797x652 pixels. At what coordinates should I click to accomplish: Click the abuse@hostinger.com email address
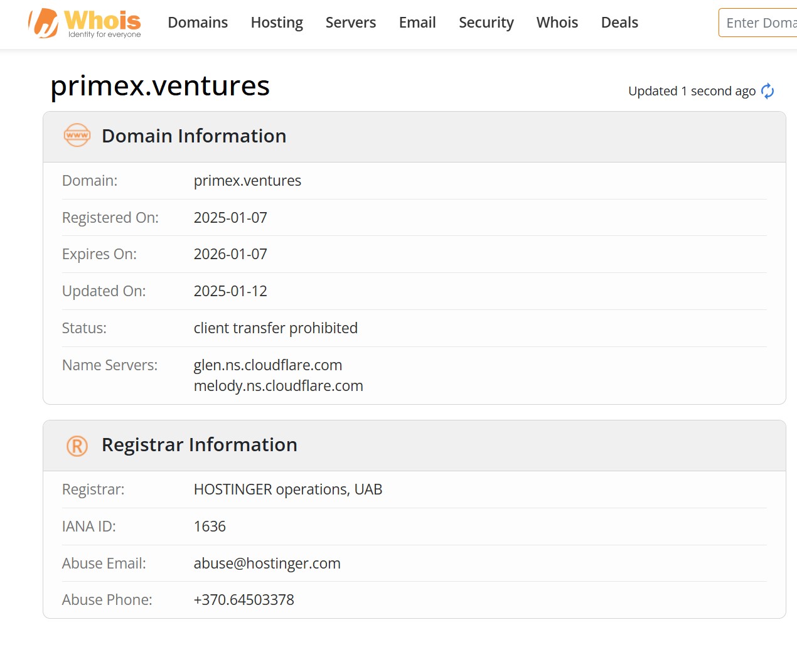click(x=267, y=564)
